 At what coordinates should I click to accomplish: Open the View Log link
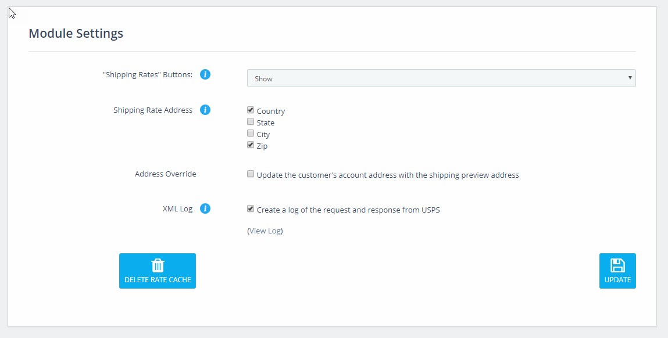point(265,231)
